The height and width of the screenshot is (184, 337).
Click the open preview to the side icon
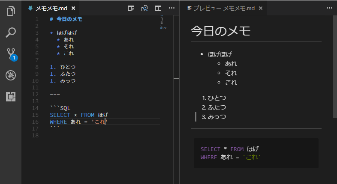131,8
